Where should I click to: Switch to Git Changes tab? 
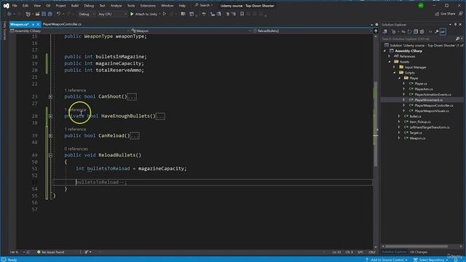419,252
